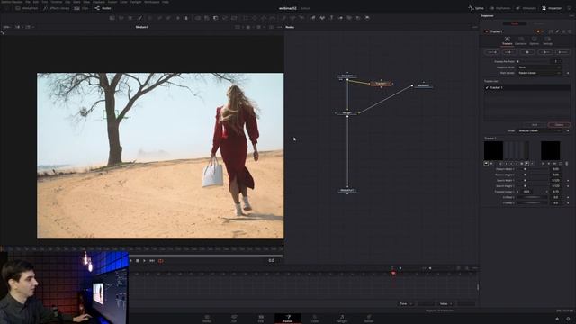The image size is (576, 324).
Task: Add a Fast Noise node from toolbar
Action: pyautogui.click(x=121, y=18)
